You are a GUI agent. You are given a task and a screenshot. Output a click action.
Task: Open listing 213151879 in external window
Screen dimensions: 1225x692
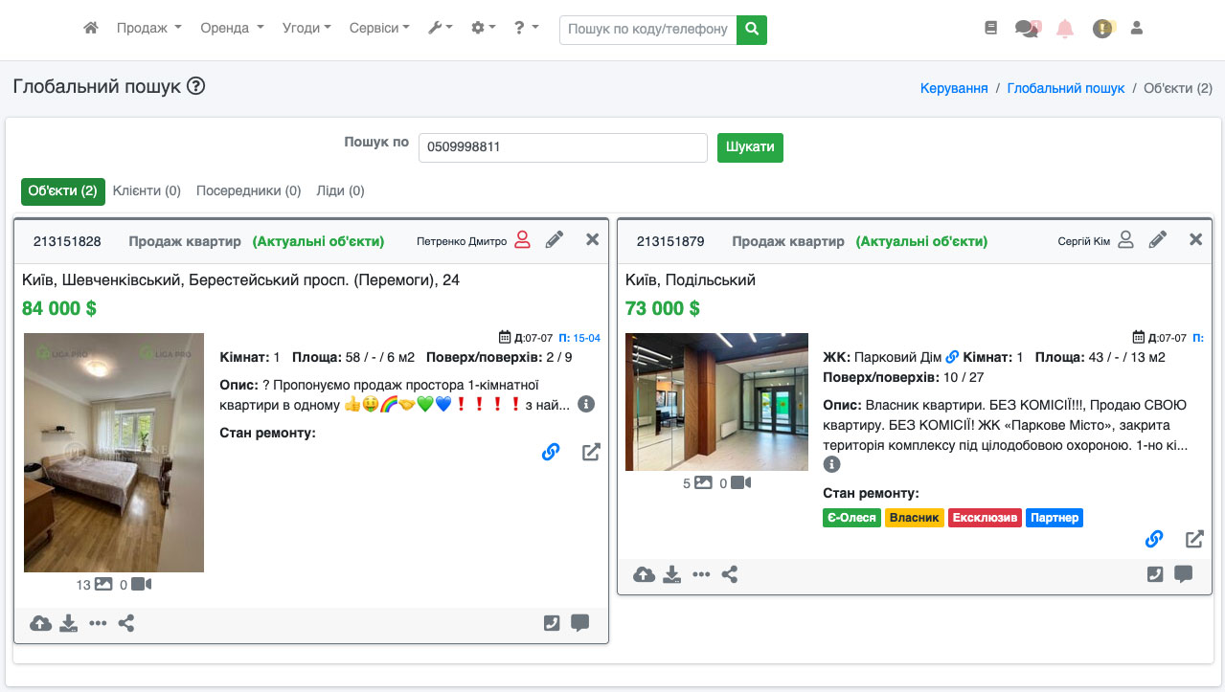pyautogui.click(x=1194, y=539)
